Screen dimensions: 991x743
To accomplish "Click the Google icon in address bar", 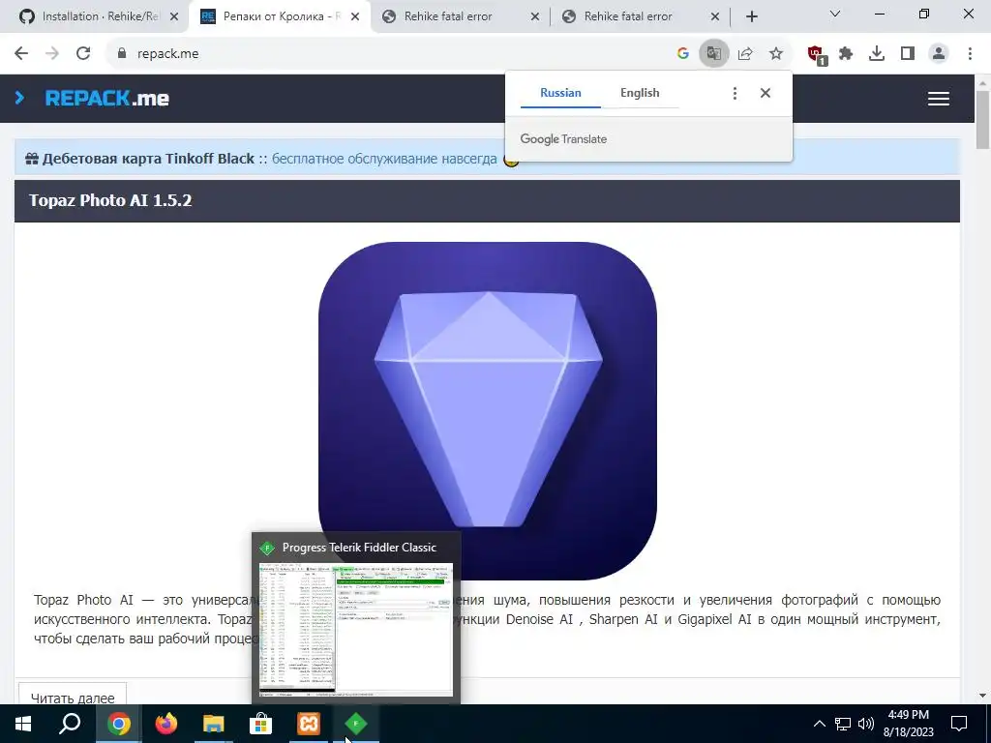I will pos(682,54).
